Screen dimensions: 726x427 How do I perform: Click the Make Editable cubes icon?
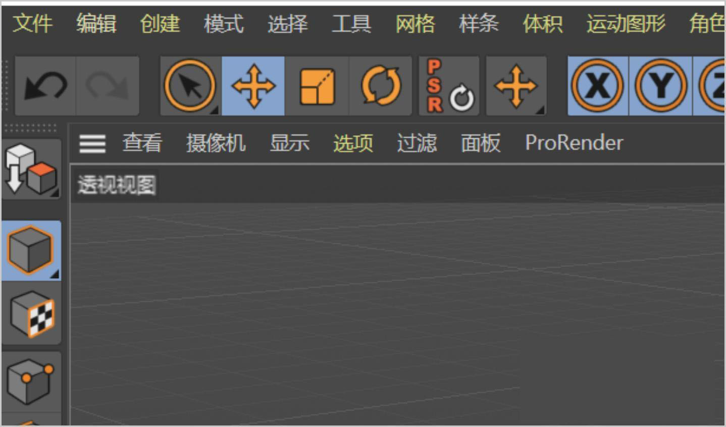(31, 169)
